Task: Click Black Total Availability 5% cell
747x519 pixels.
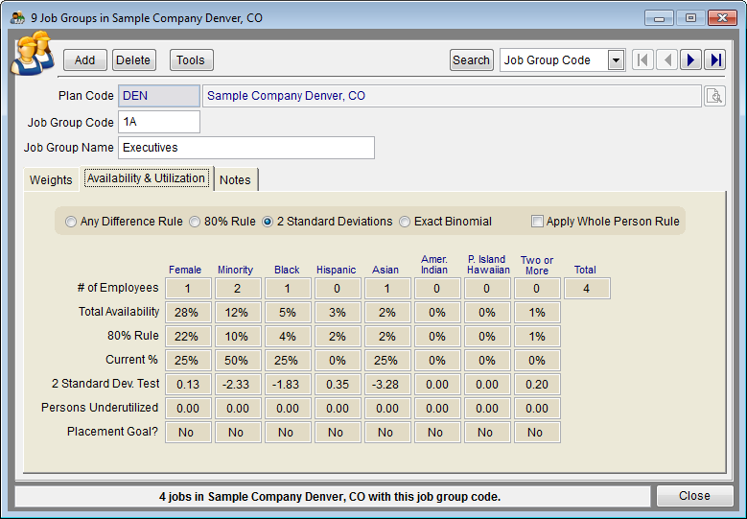Action: [288, 313]
